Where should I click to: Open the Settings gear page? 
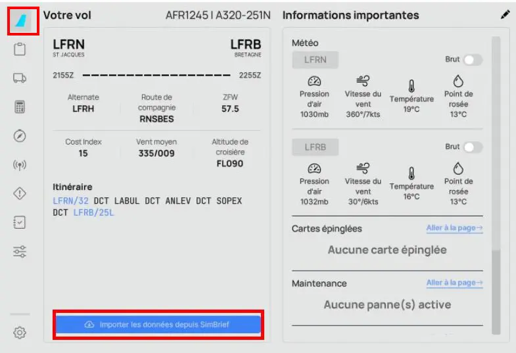(x=20, y=333)
